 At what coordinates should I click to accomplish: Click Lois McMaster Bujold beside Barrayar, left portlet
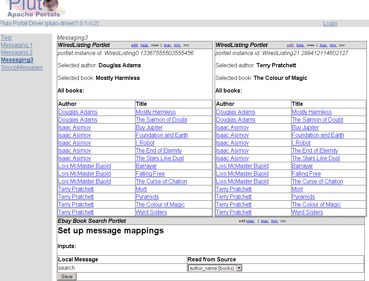click(85, 166)
